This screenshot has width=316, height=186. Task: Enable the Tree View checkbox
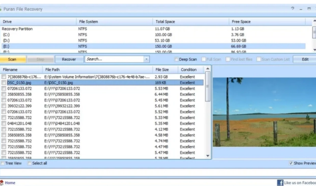[3, 163]
